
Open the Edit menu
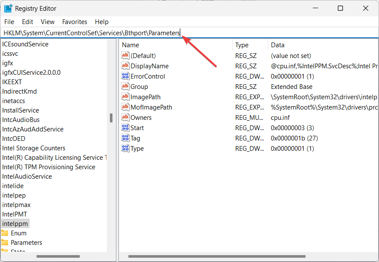(27, 22)
